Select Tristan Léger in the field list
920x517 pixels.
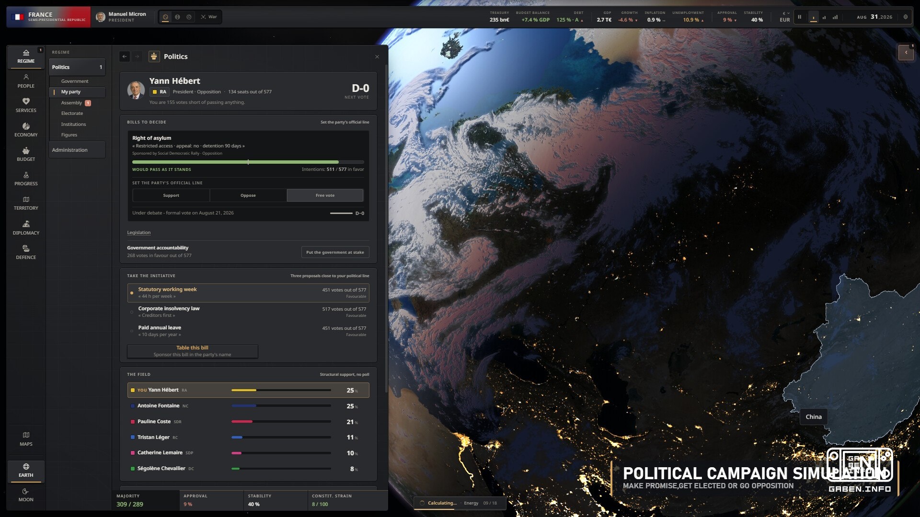point(248,438)
